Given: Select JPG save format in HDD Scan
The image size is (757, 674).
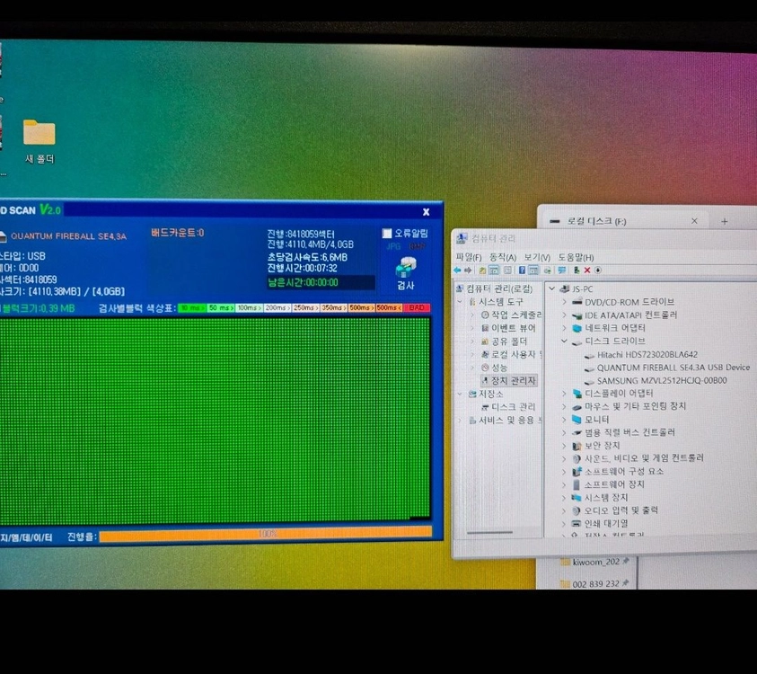Looking at the screenshot, I should point(393,246).
